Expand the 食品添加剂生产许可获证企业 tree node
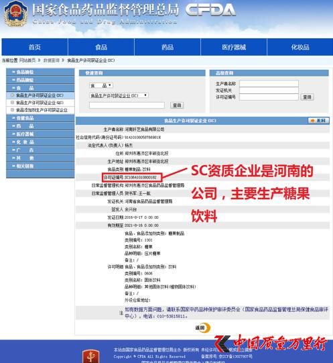This screenshot has height=363, width=333. (x=13, y=110)
